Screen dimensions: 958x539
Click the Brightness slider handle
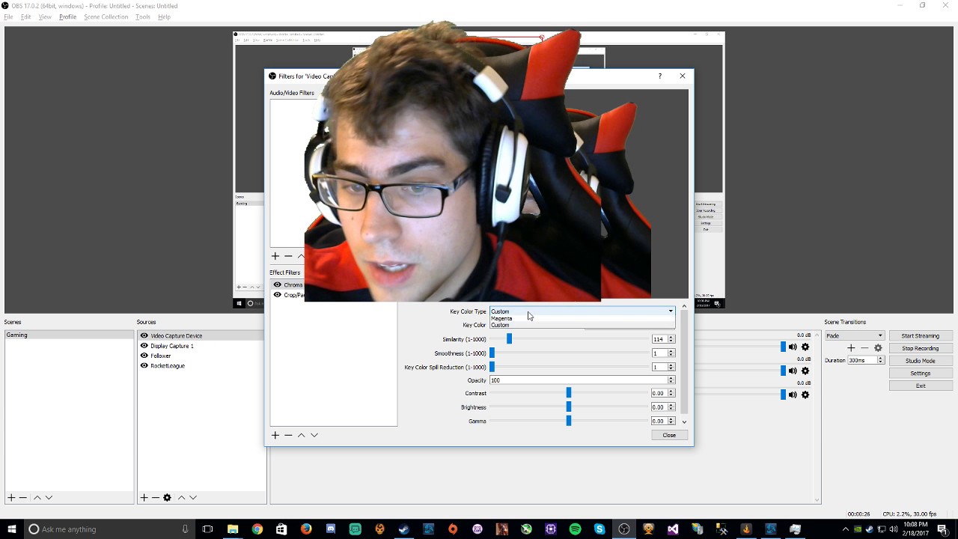(x=569, y=406)
